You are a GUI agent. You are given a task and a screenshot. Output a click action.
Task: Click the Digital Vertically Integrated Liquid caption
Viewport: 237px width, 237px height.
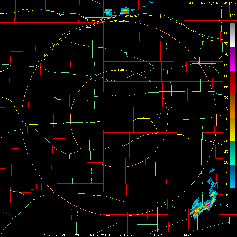(x=118, y=235)
